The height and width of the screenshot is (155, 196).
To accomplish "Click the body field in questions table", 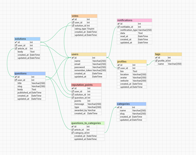I will point(30,89).
